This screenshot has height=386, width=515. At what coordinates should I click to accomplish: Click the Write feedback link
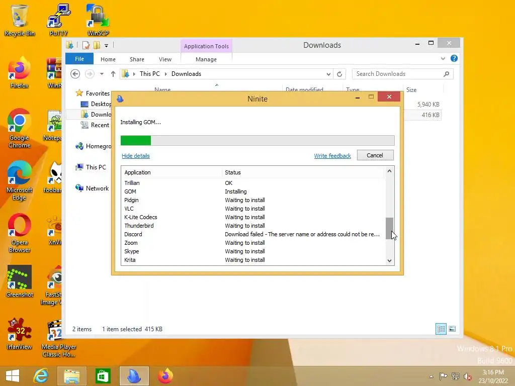coord(332,156)
